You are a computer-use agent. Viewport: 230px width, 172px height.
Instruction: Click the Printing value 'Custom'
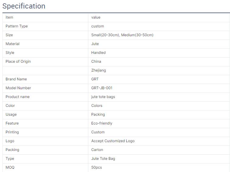pos(98,132)
